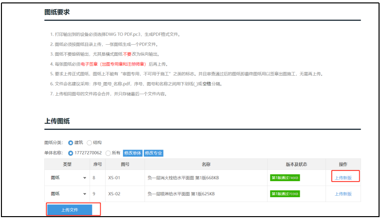
Task: Select the 结构 drawing category radio button
Action: click(x=89, y=143)
